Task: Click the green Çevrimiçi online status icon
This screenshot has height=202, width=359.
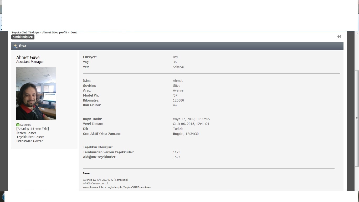Action: point(18,125)
